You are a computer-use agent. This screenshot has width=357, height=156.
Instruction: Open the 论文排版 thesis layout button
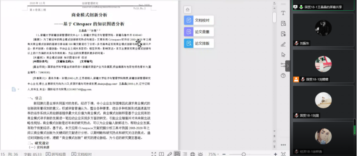199,43
